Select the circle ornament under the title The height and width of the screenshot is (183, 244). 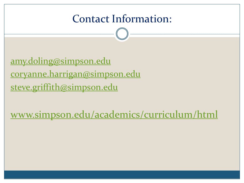[x=122, y=34]
